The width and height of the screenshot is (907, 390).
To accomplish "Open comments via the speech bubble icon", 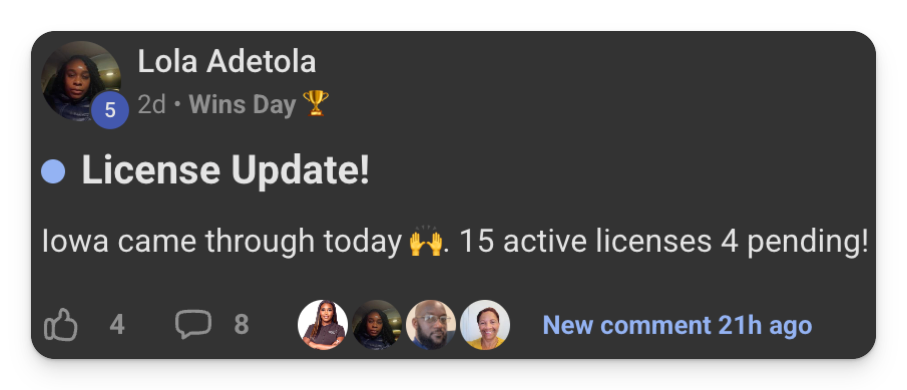I will (x=193, y=324).
